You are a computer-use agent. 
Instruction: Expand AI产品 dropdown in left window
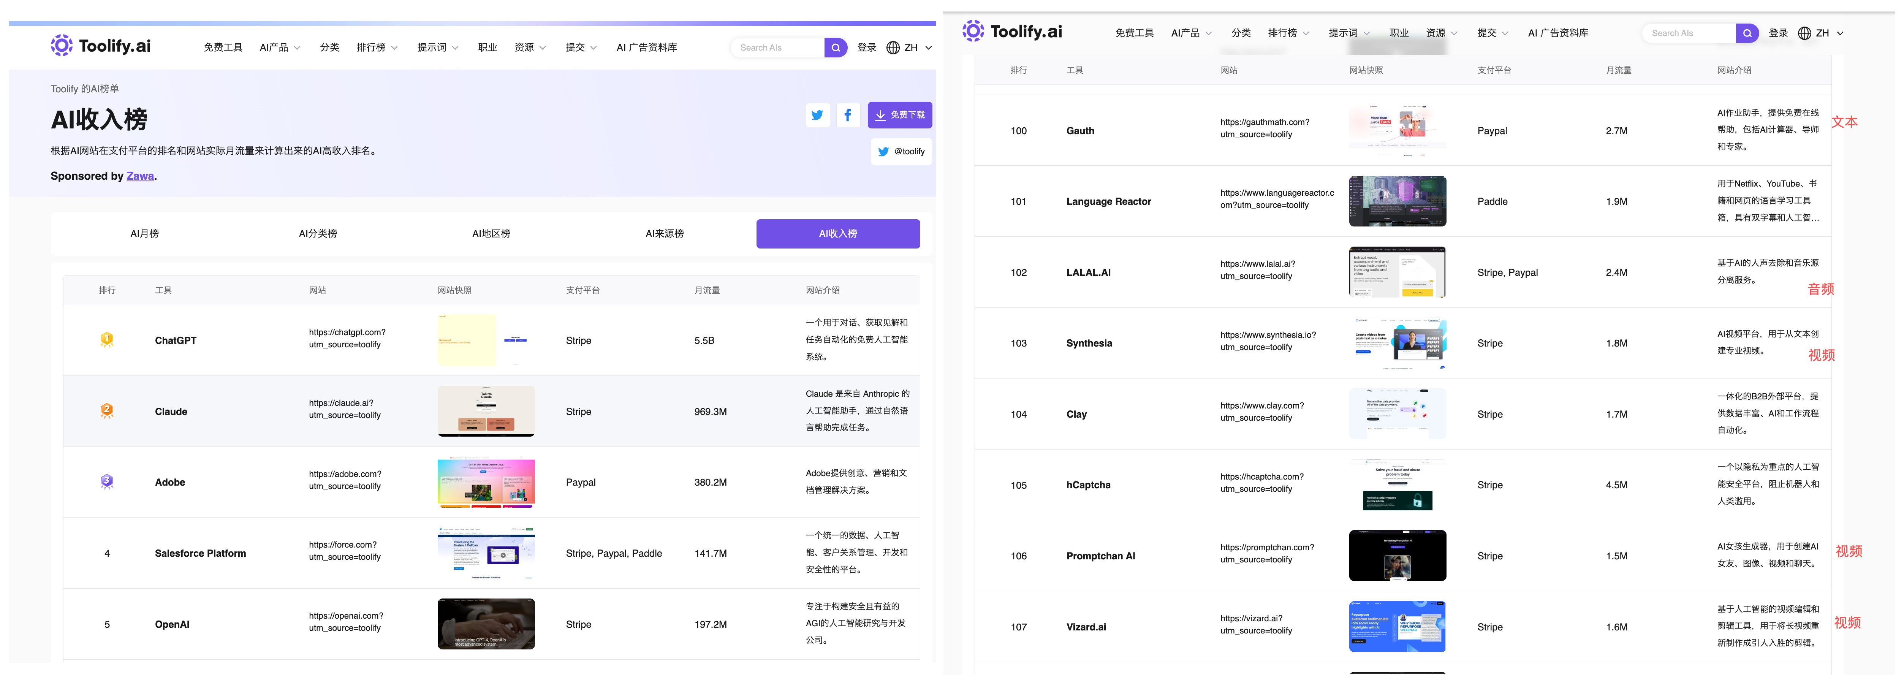(280, 47)
